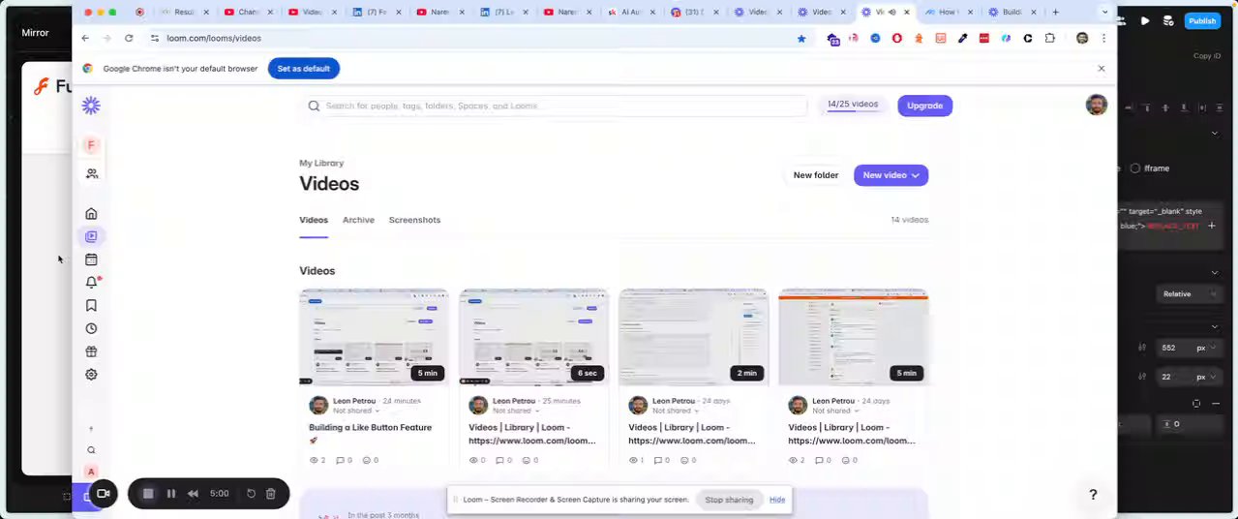
Task: Click the Hide link in sharing bar
Action: [777, 500]
